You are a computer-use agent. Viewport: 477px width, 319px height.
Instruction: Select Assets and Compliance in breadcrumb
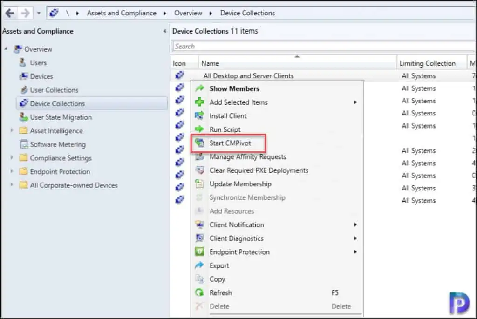click(x=122, y=13)
